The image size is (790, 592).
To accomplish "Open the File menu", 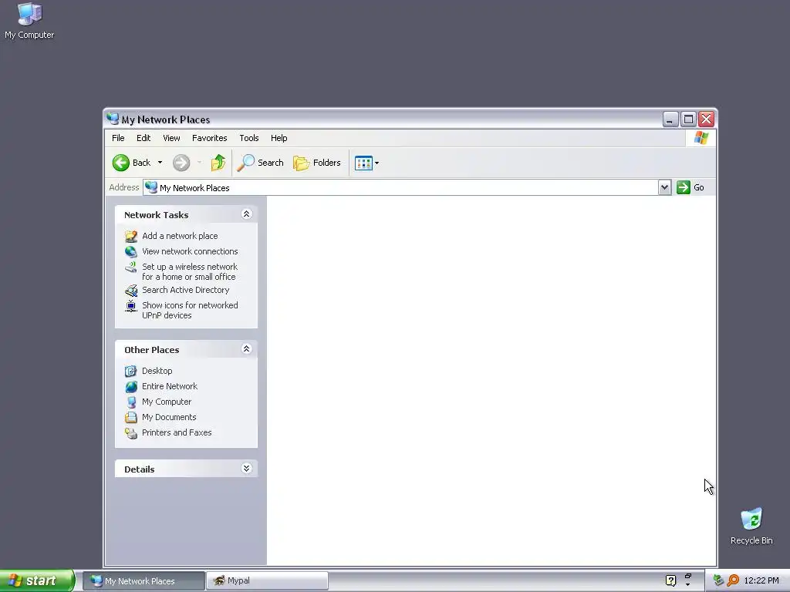I will 118,138.
